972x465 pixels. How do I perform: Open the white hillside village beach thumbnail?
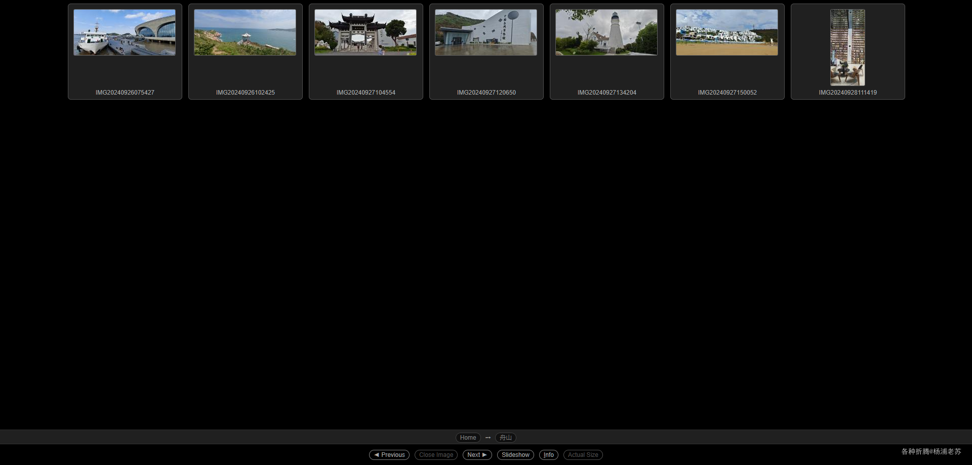(727, 32)
